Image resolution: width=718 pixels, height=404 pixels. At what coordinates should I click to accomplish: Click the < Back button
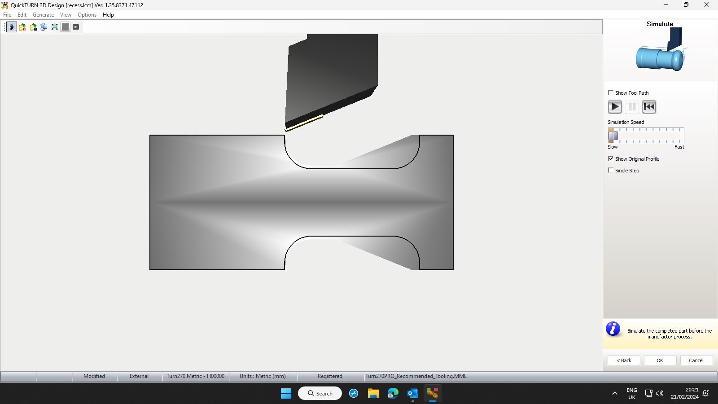coord(624,360)
